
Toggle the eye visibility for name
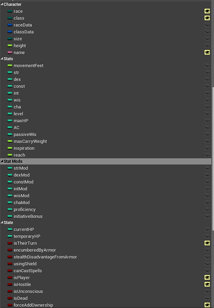[207, 52]
